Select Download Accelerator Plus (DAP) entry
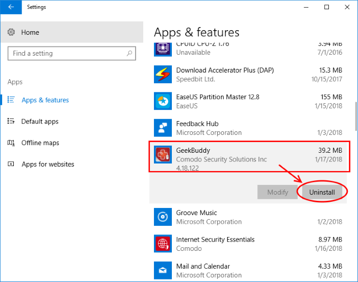Screen dimensions: 358x282 coord(248,75)
